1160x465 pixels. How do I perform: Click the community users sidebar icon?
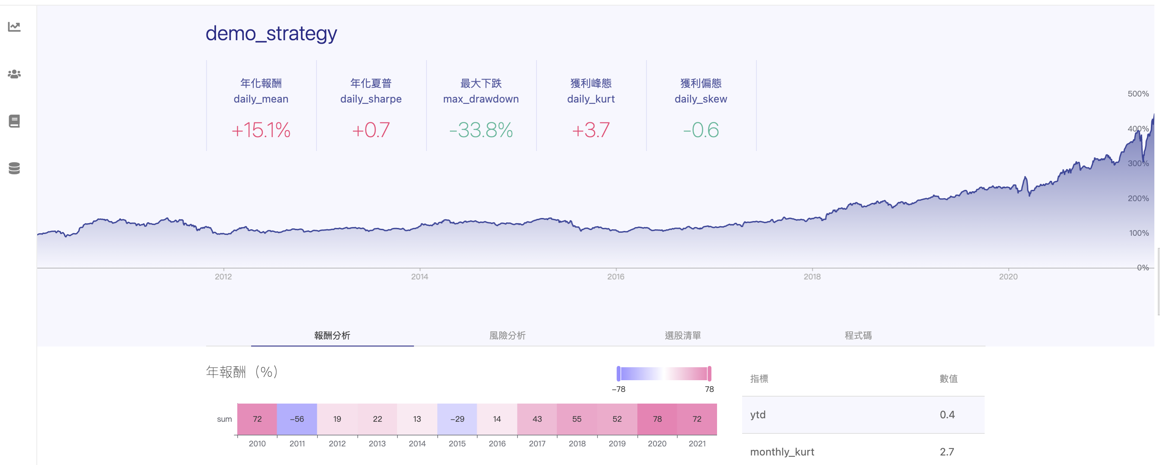click(14, 74)
